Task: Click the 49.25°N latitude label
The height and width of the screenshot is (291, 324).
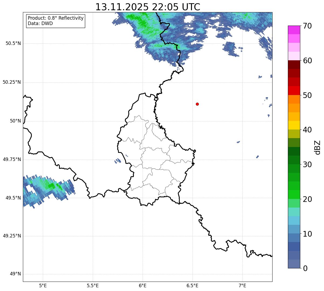Action: [x=12, y=236]
